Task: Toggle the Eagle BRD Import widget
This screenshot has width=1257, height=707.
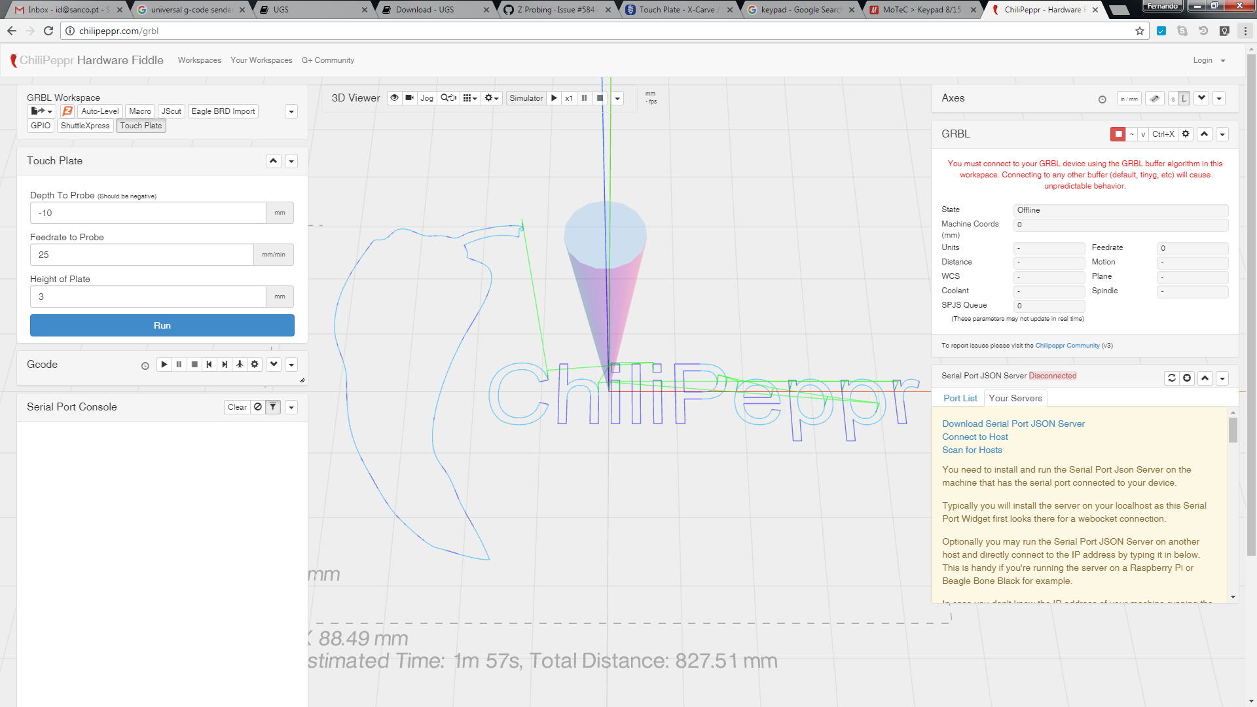Action: click(x=223, y=111)
